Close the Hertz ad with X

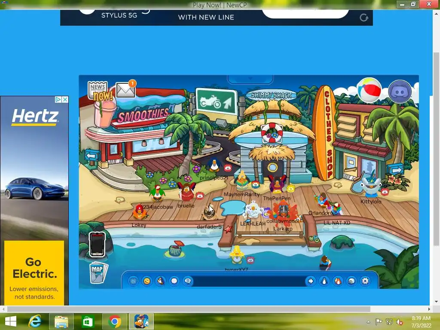65,99
